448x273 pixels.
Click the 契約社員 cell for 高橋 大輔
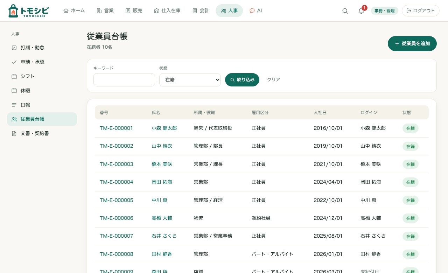(x=261, y=218)
